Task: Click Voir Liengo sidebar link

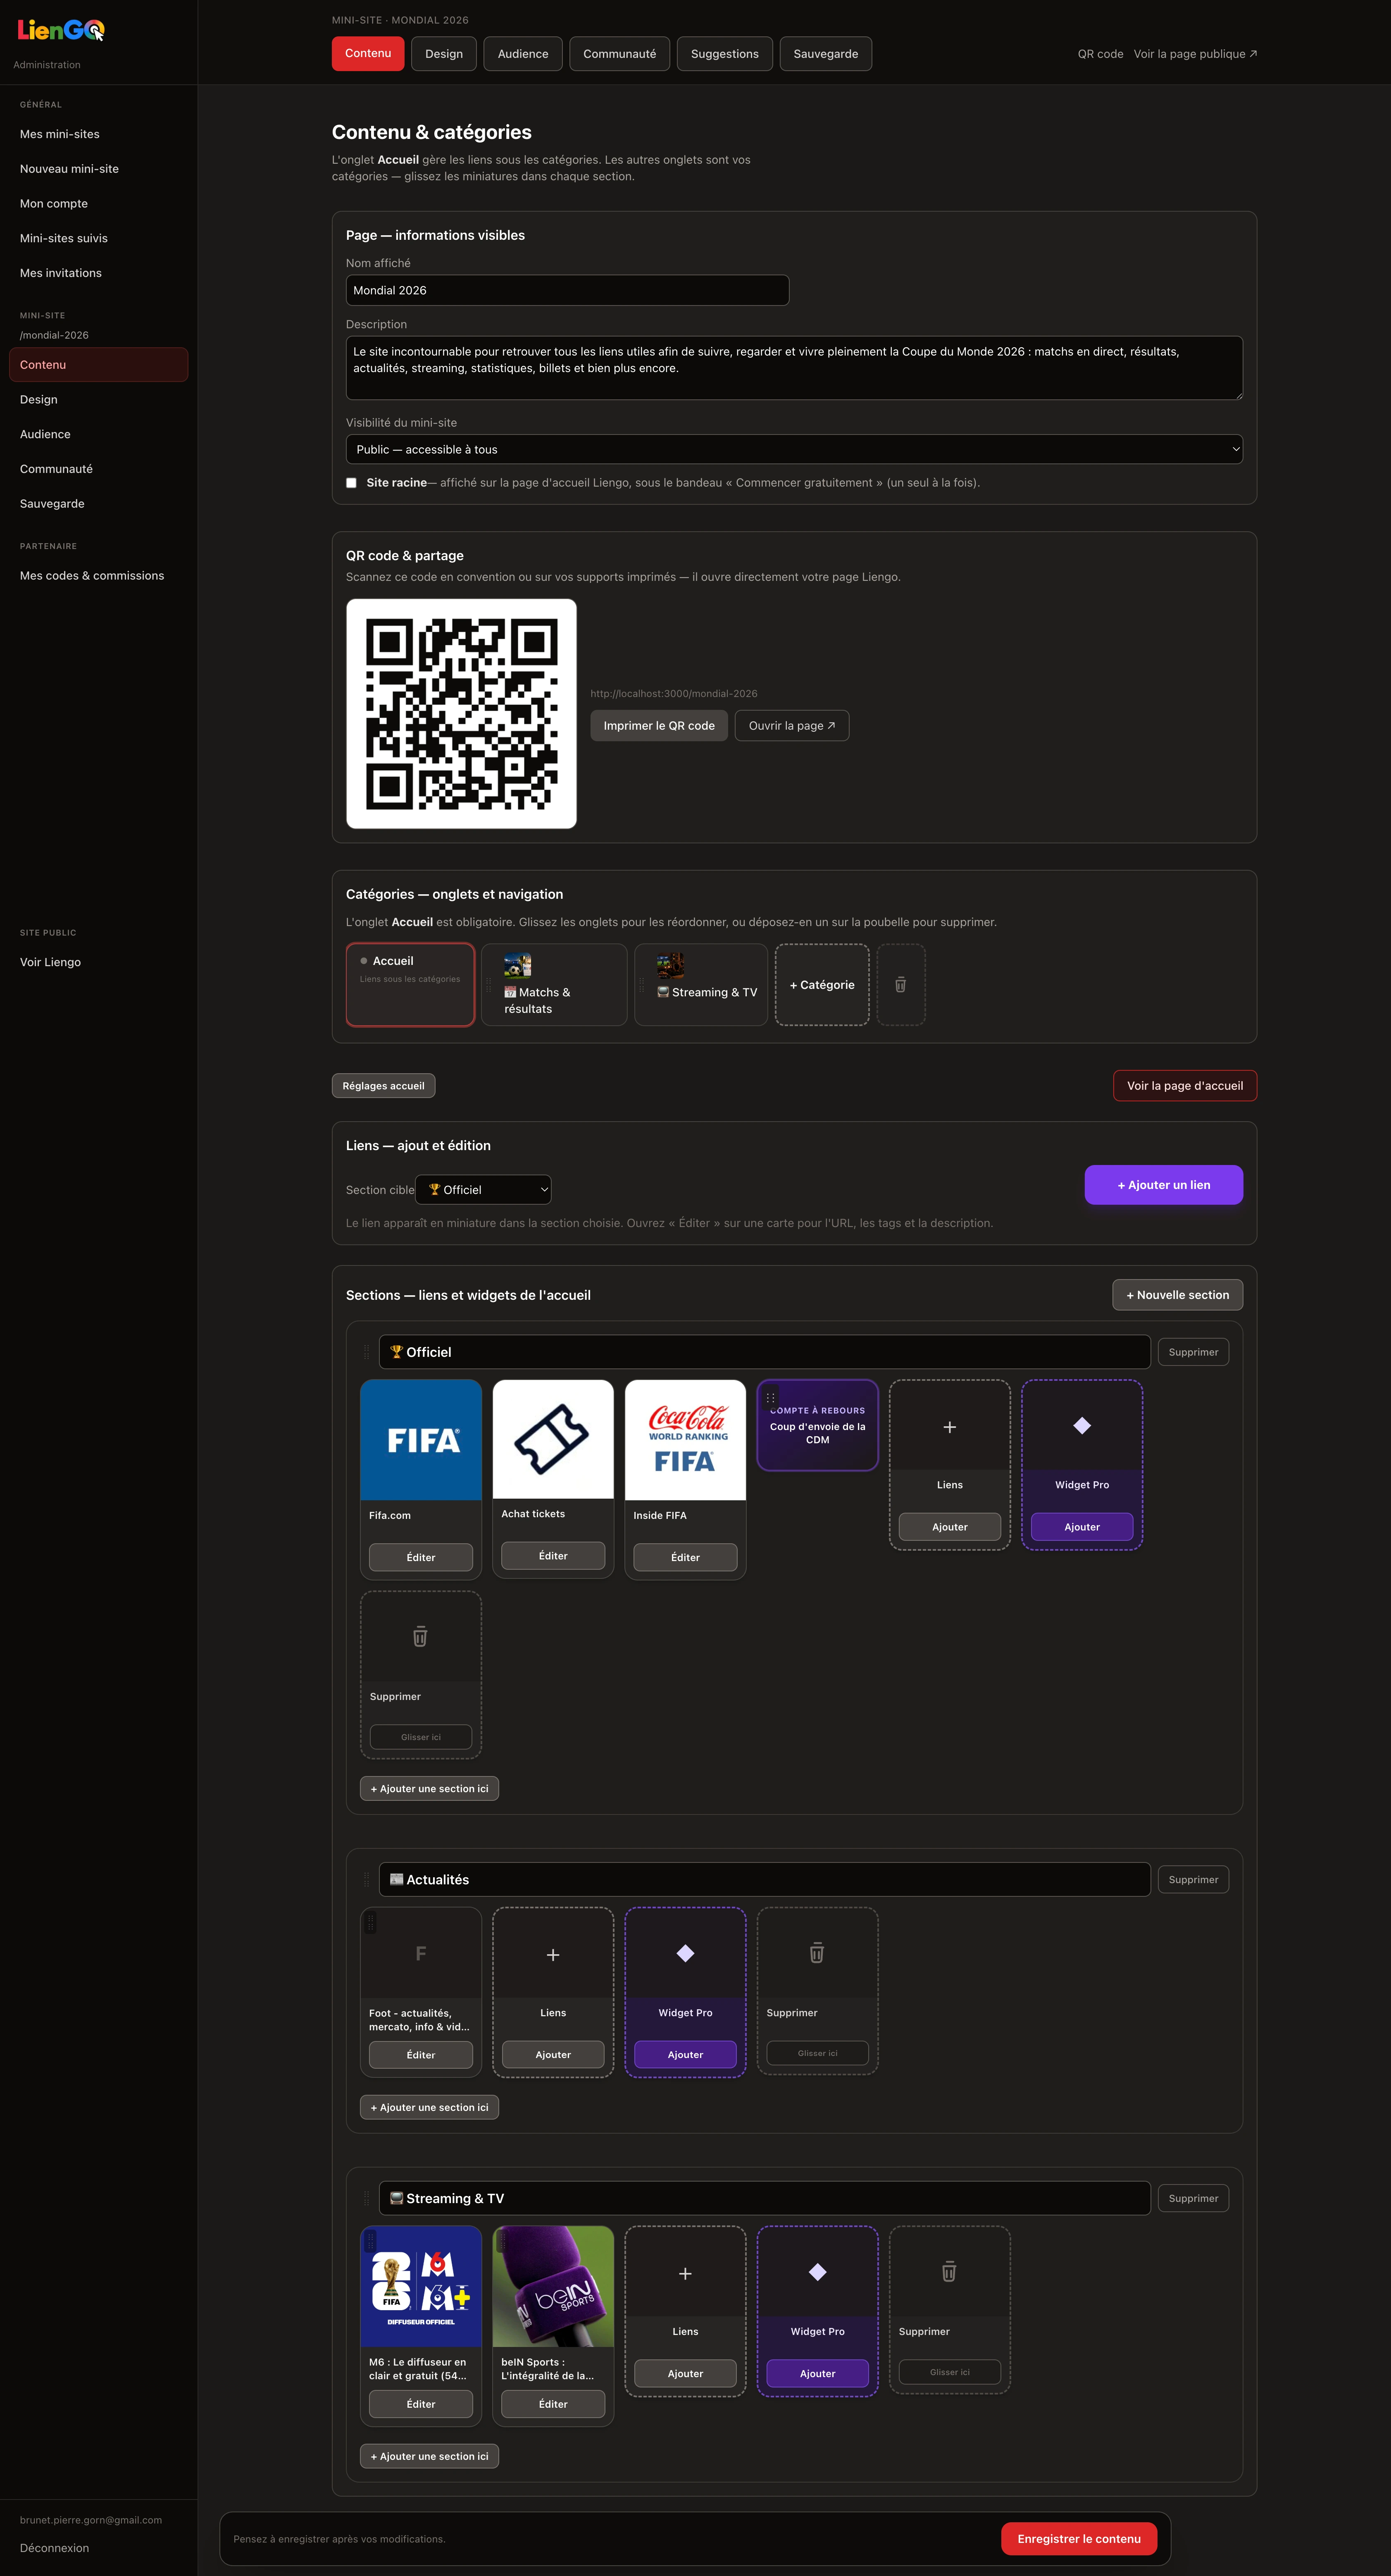Action: pos(98,962)
